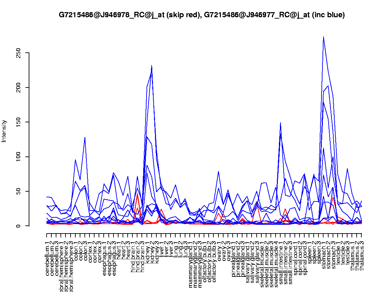Viewport: 389px width, 292px height.
Task: Click the red peak at hind.brain.2
Action: coord(137,194)
